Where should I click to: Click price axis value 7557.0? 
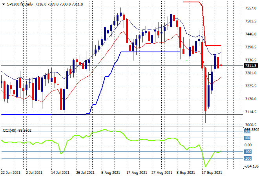click(251, 8)
